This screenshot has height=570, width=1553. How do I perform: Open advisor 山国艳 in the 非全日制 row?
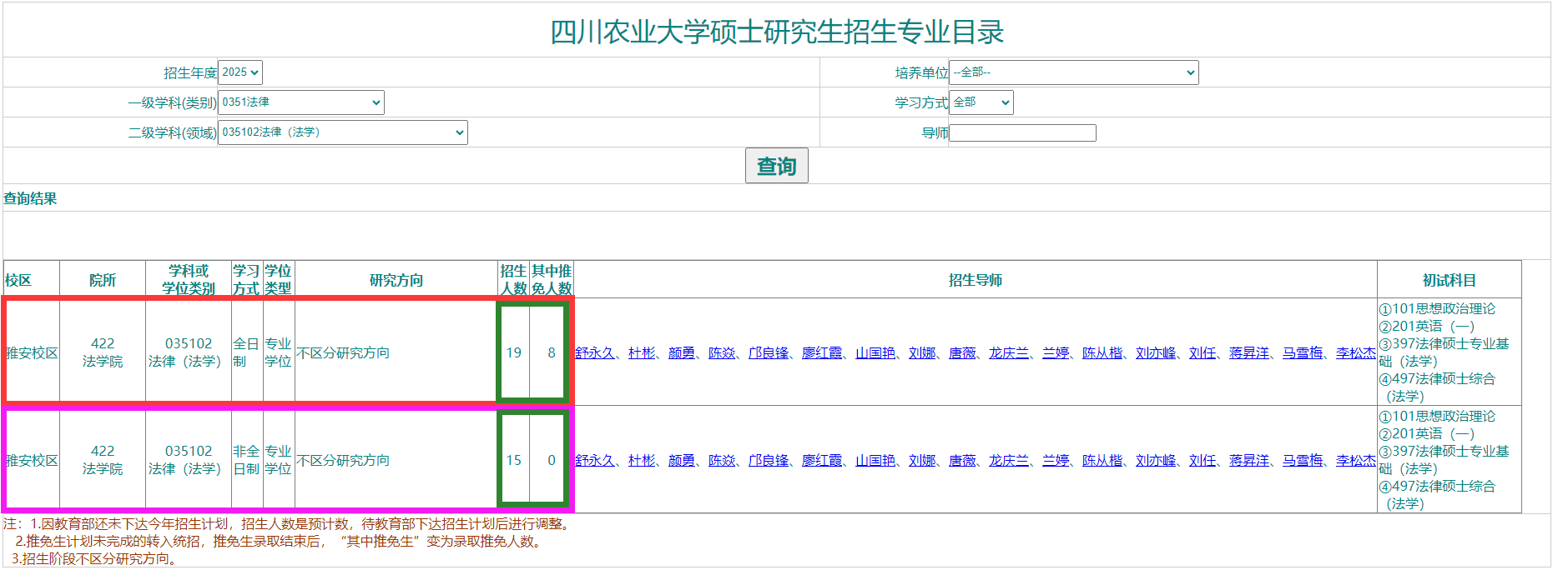[x=875, y=461]
